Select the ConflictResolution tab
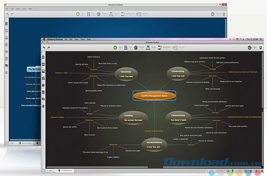Screen dimensions: 267x176 [65, 171]
